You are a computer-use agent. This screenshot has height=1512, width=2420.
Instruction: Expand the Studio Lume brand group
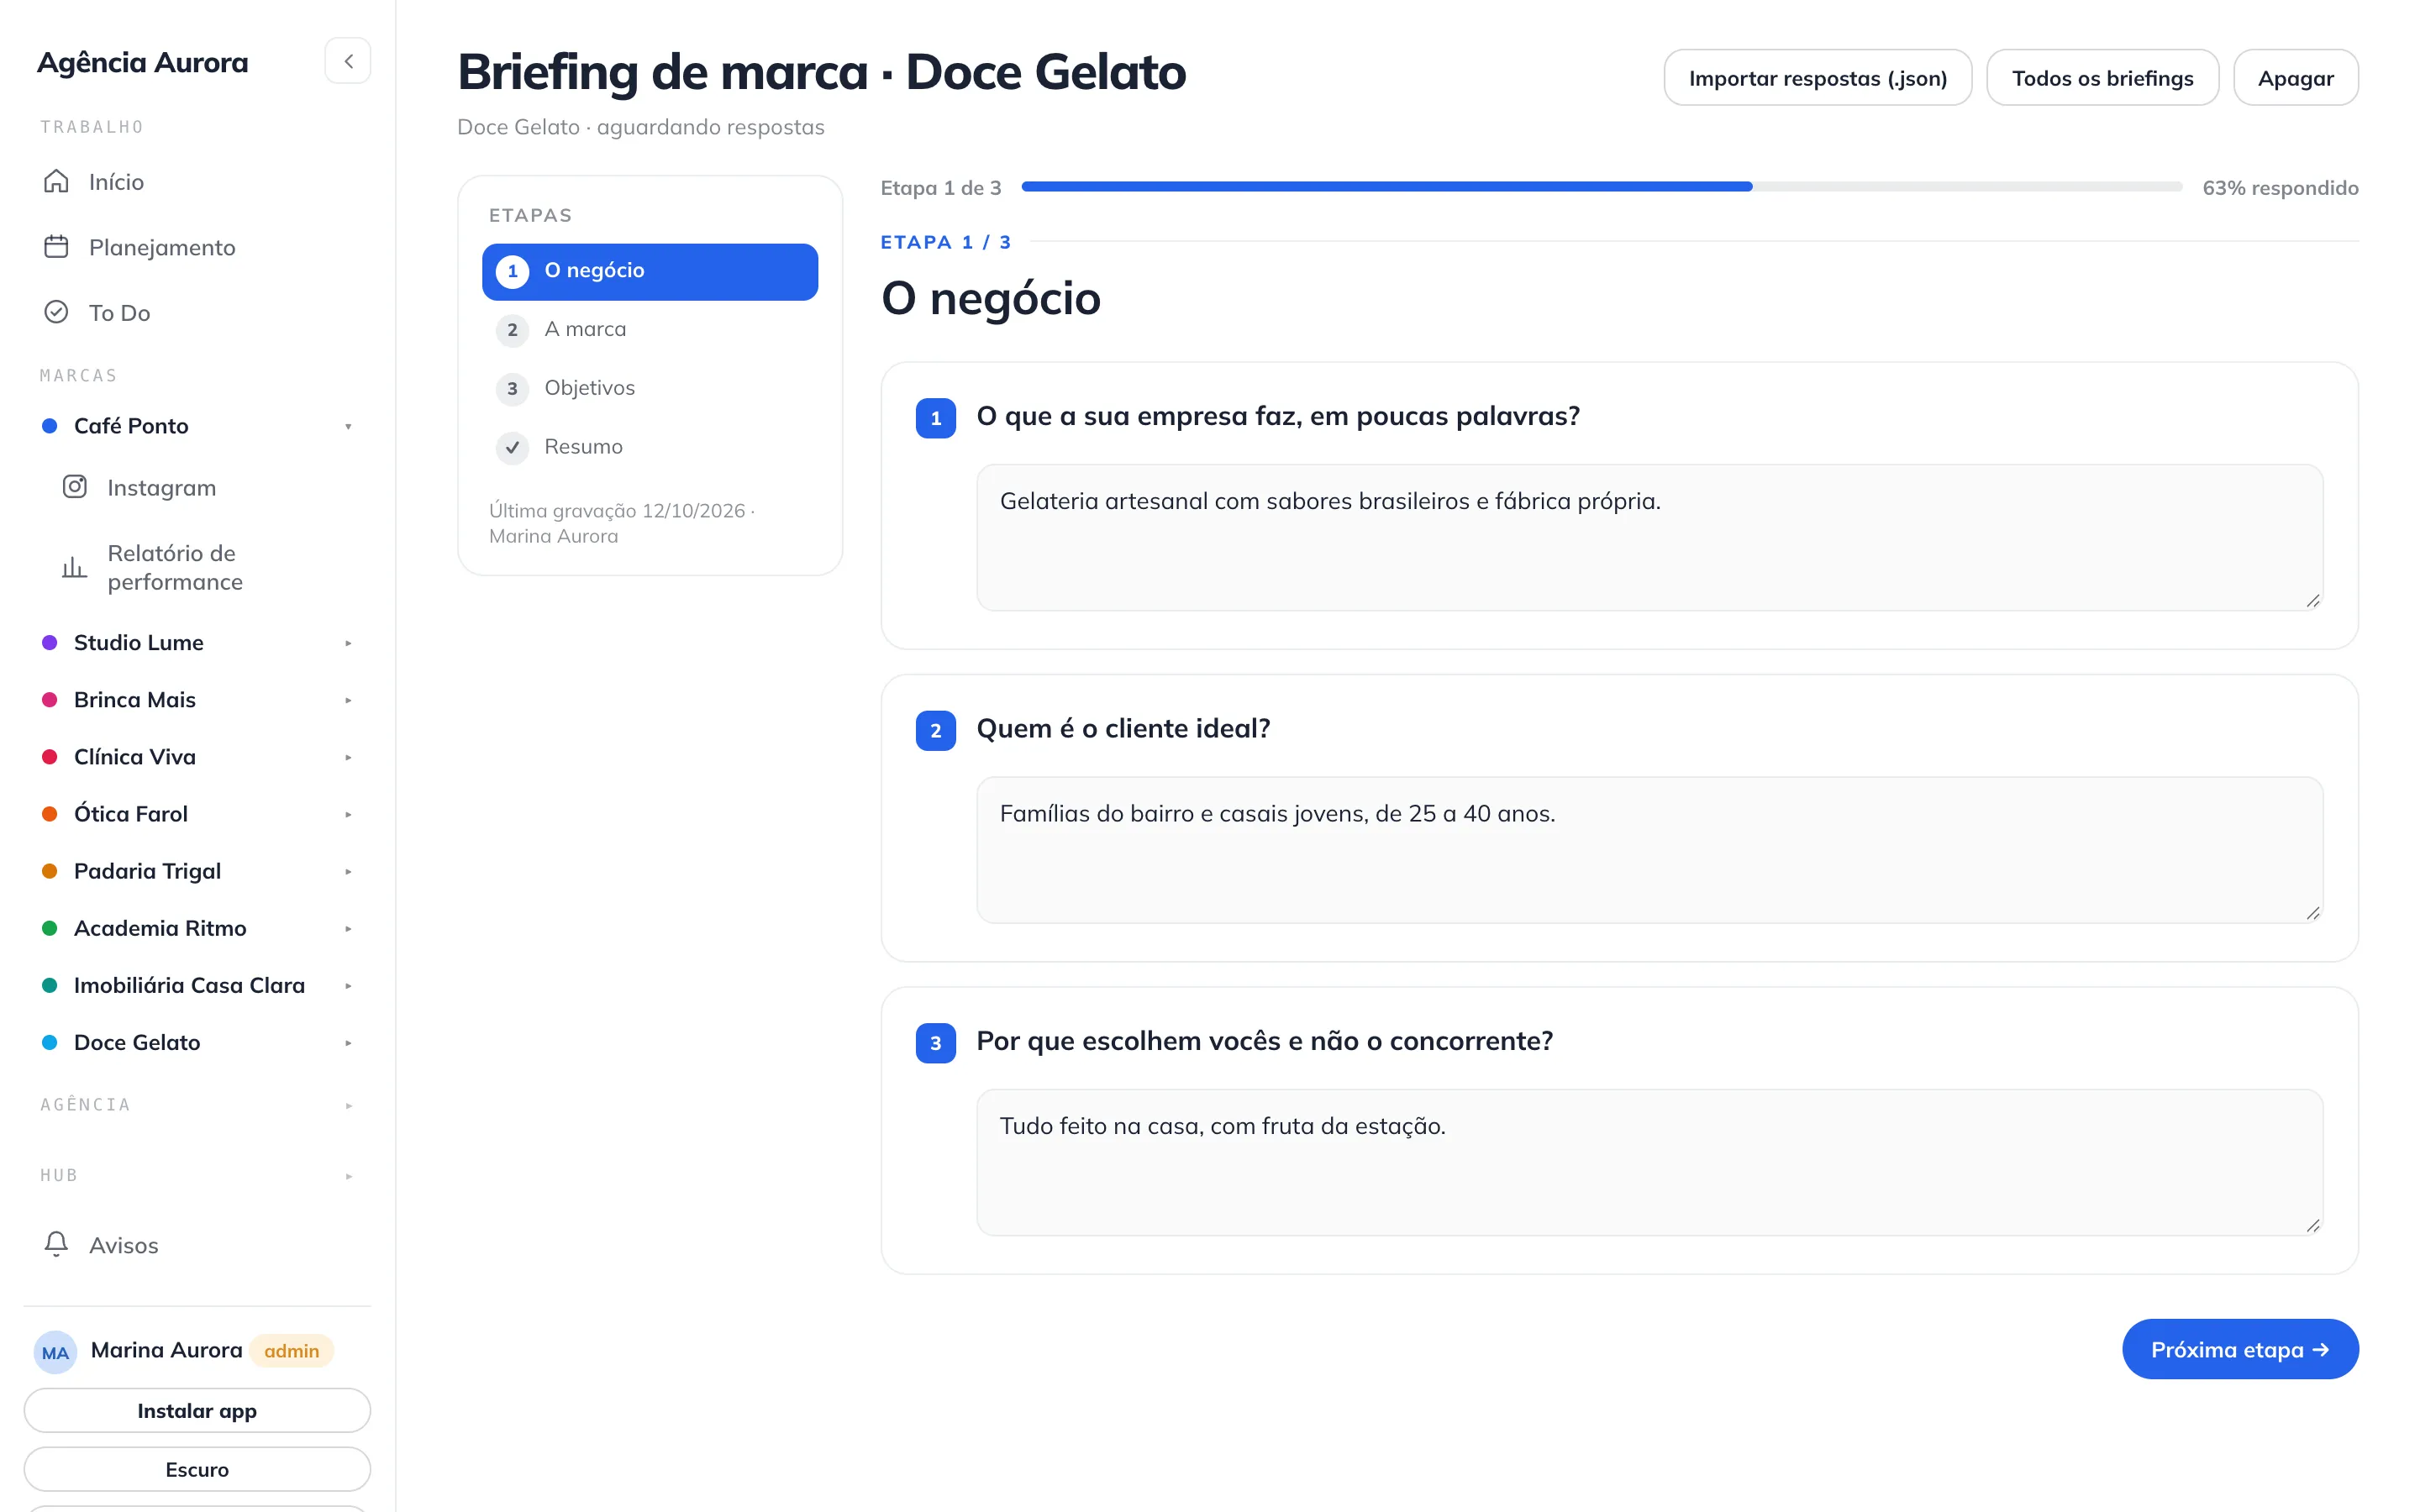[348, 643]
